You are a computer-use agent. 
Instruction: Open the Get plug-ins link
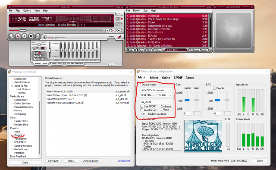tap(124, 161)
